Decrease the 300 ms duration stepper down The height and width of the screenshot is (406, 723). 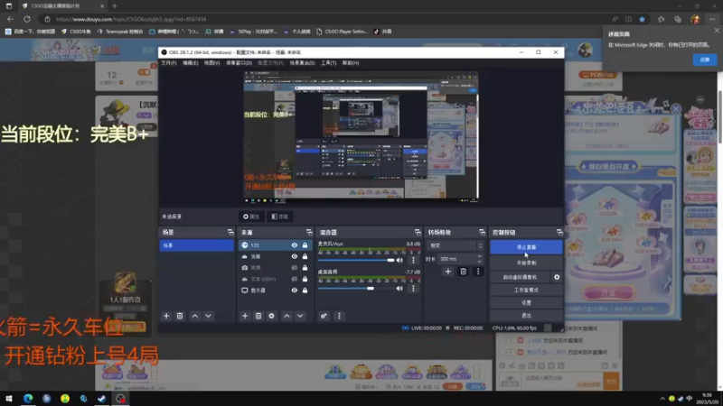tap(480, 261)
